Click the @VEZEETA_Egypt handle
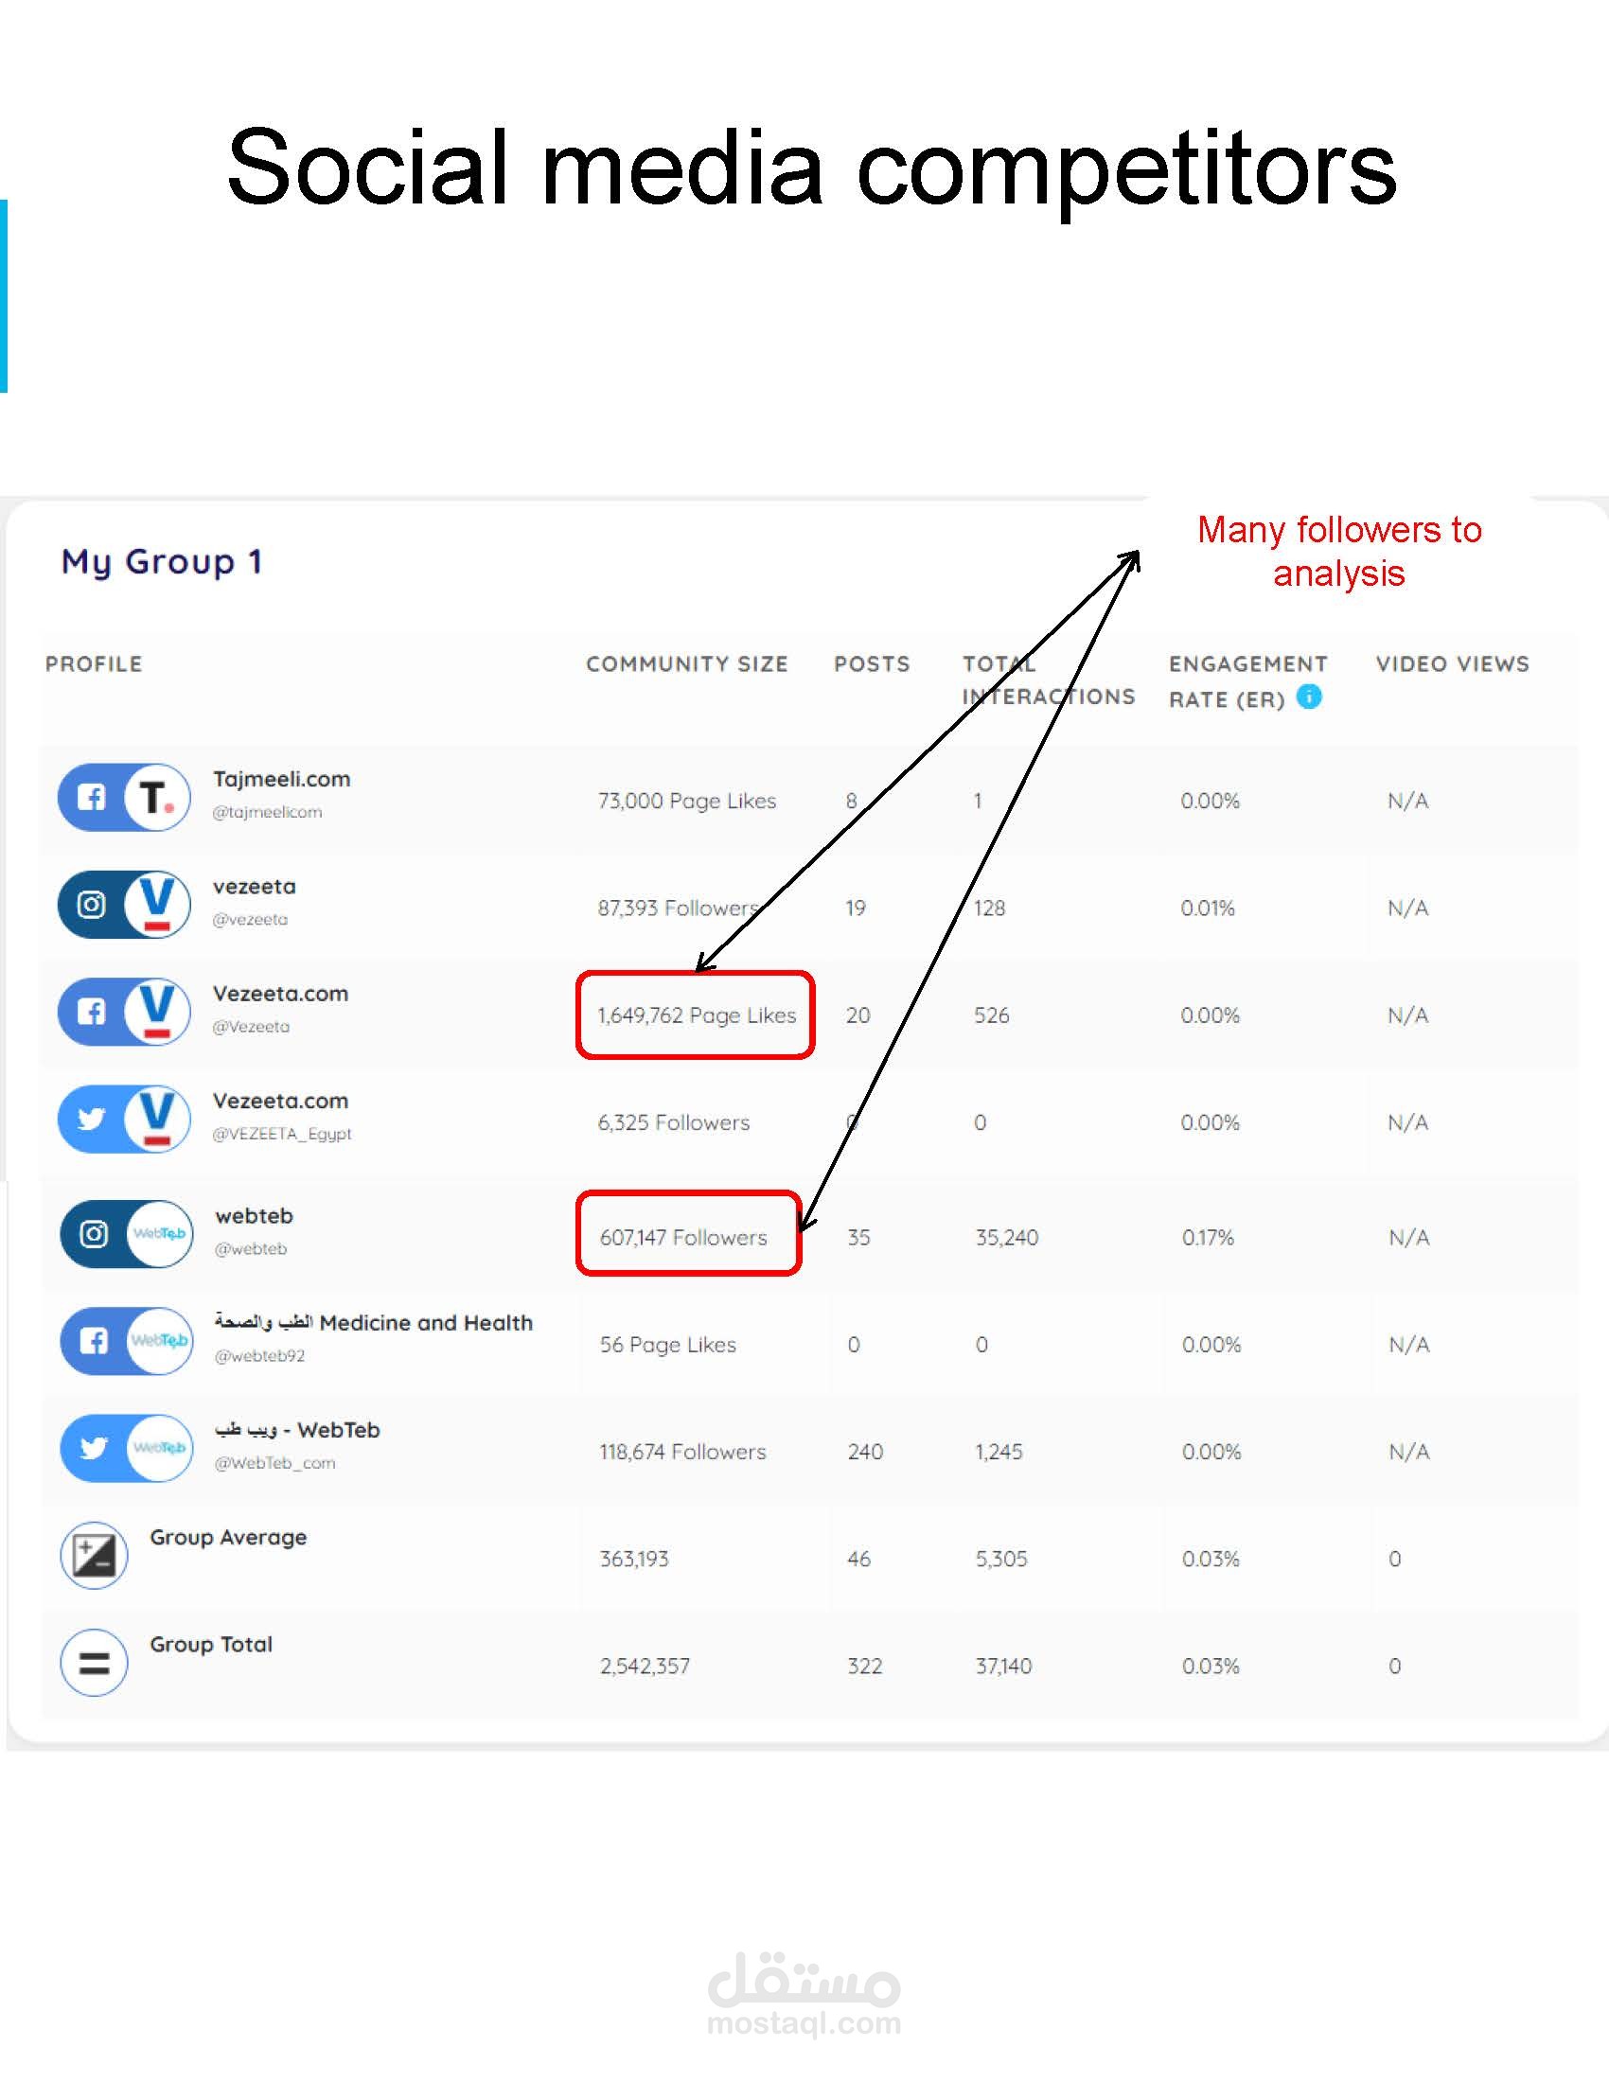Image resolution: width=1609 pixels, height=2082 pixels. tap(282, 1134)
